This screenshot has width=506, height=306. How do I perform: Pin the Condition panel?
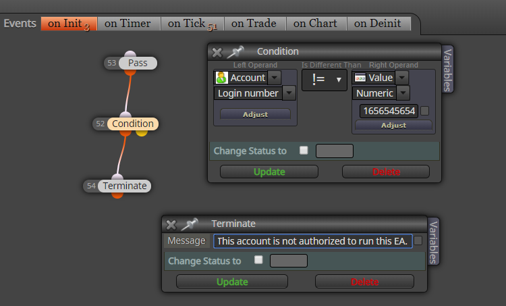(235, 52)
